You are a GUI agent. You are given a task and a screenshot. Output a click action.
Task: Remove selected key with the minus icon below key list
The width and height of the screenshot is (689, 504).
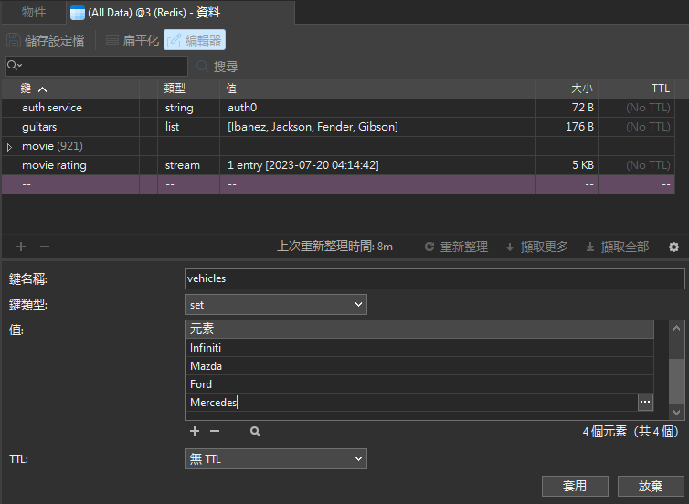point(44,247)
